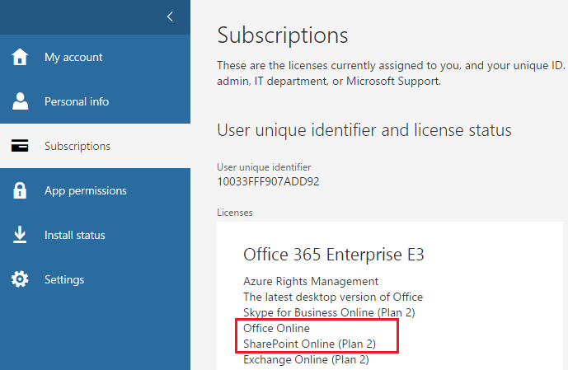The image size is (568, 370).
Task: Click the padlock icon for App permissions
Action: 20,190
